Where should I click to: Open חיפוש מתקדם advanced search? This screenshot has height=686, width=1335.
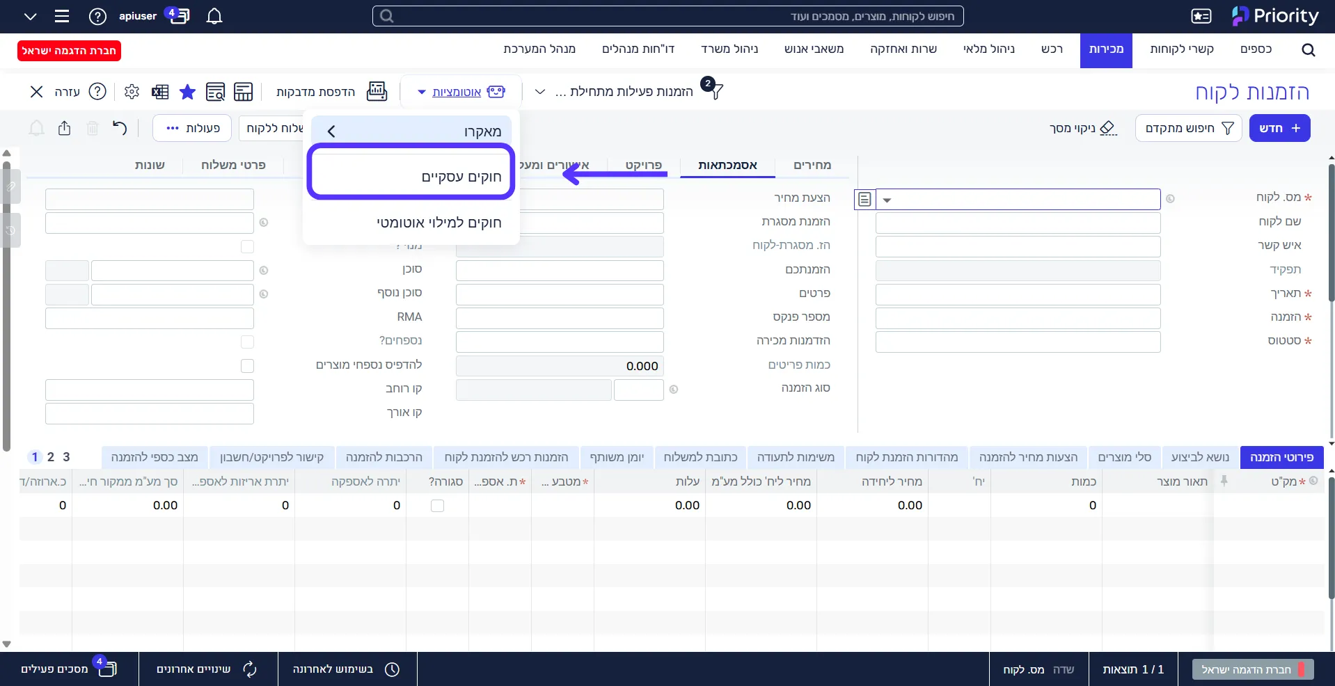click(x=1189, y=128)
